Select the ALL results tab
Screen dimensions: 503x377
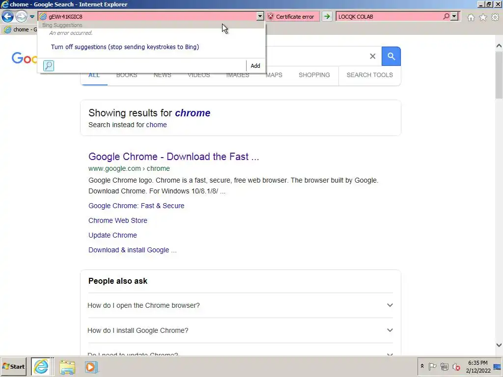[94, 75]
